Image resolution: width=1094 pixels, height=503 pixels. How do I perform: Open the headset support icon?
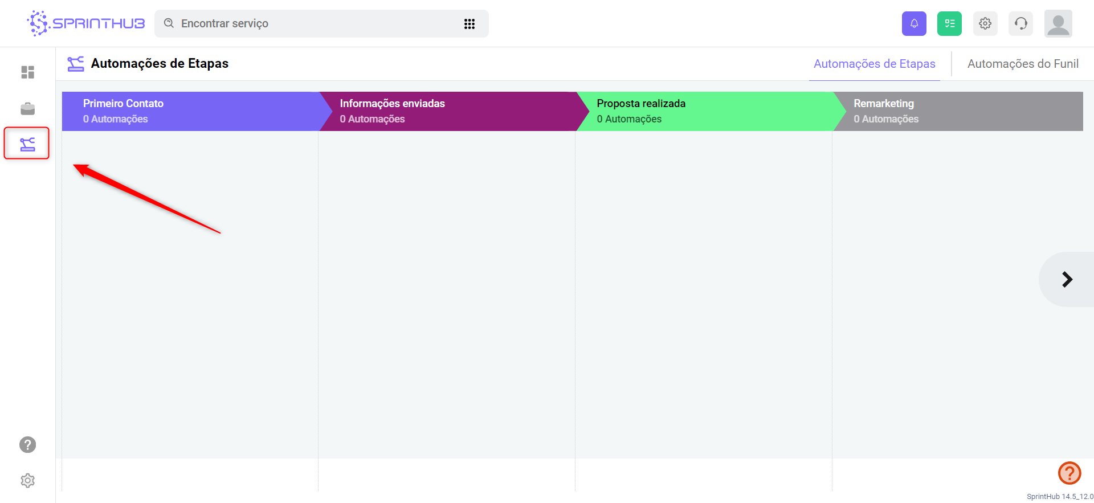pos(1020,24)
